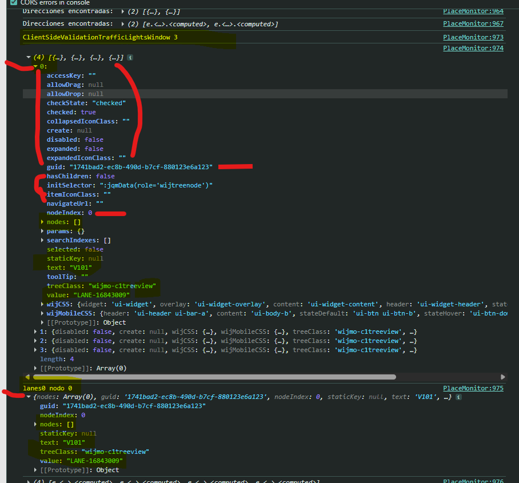Viewport: 519px width, 483px height.
Task: Collapse the lanes0 nodo 0 logged object
Action: click(x=29, y=397)
